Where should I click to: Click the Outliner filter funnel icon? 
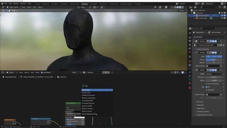coord(220,7)
